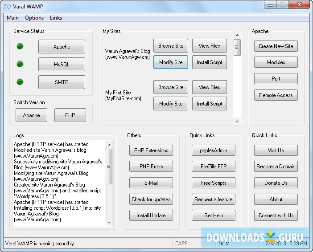Browse Site for My First Site

tap(171, 87)
